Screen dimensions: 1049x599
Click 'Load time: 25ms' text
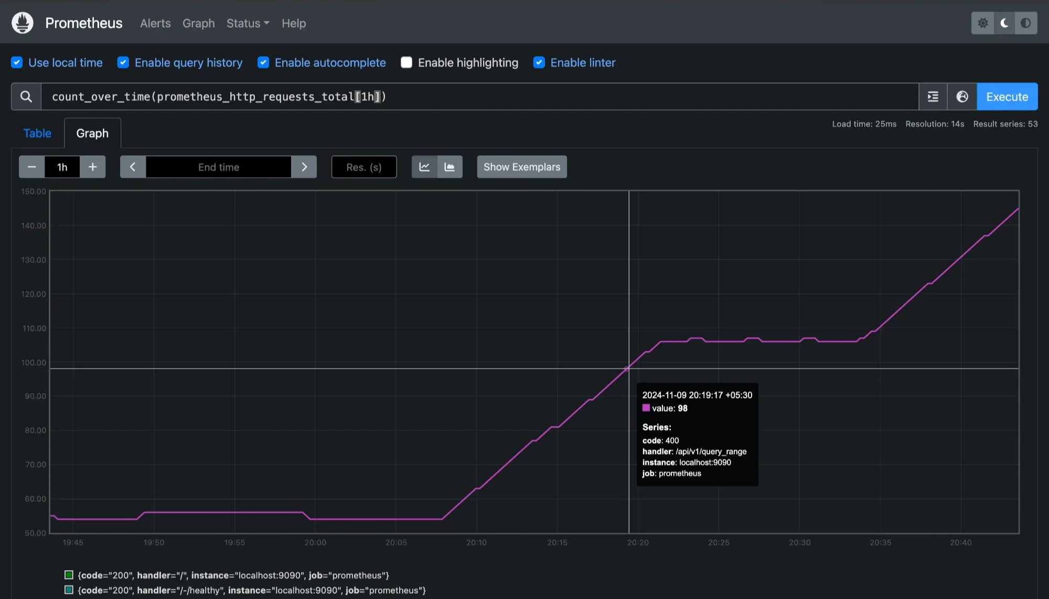point(864,124)
